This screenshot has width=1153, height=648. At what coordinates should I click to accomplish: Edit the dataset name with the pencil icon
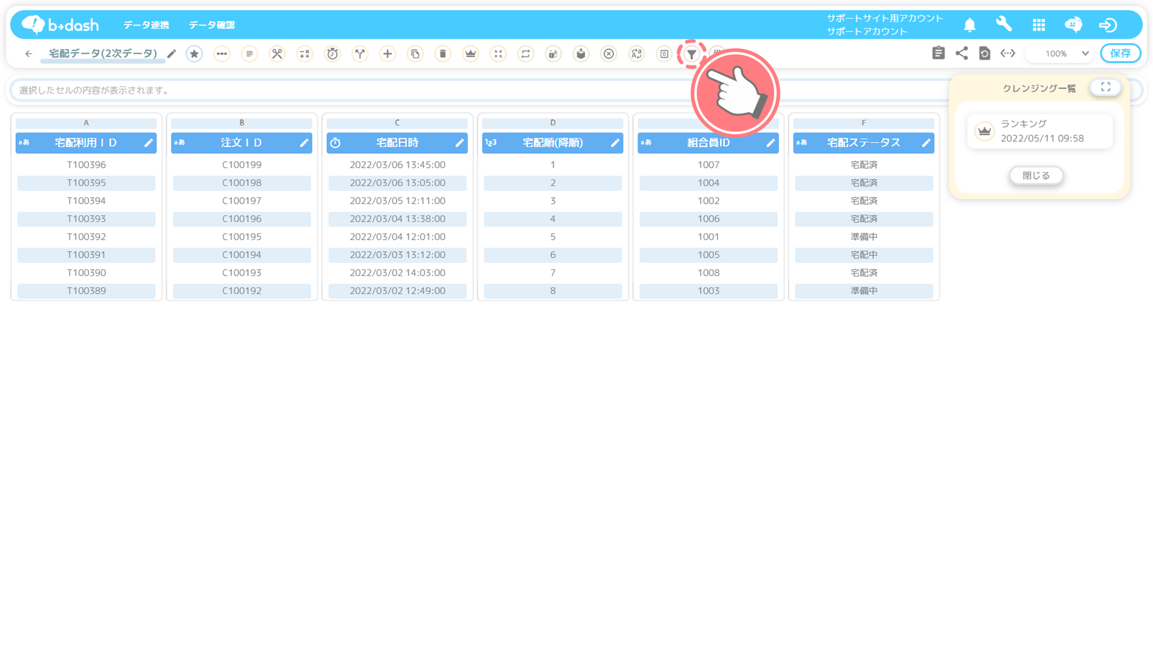pos(172,54)
